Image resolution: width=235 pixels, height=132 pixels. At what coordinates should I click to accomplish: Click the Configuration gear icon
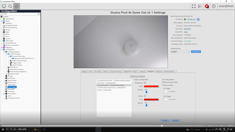click(x=17, y=6)
